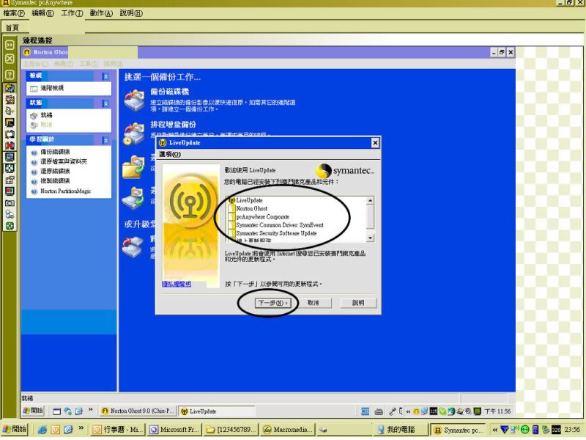Select Symantec Security Software Update list item
Viewport: 586px width, 440px height.
(277, 233)
